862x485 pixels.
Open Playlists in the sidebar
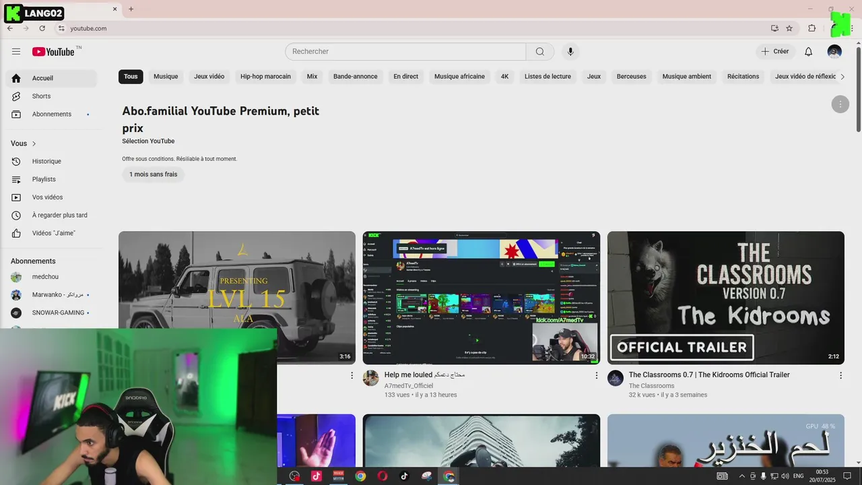51,179
